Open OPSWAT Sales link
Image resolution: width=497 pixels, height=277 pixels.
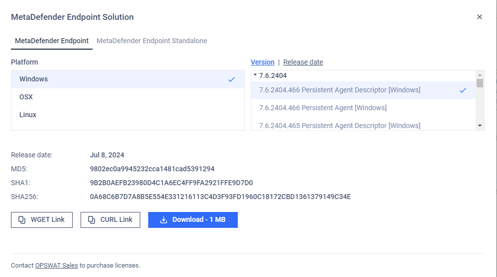pos(56,265)
